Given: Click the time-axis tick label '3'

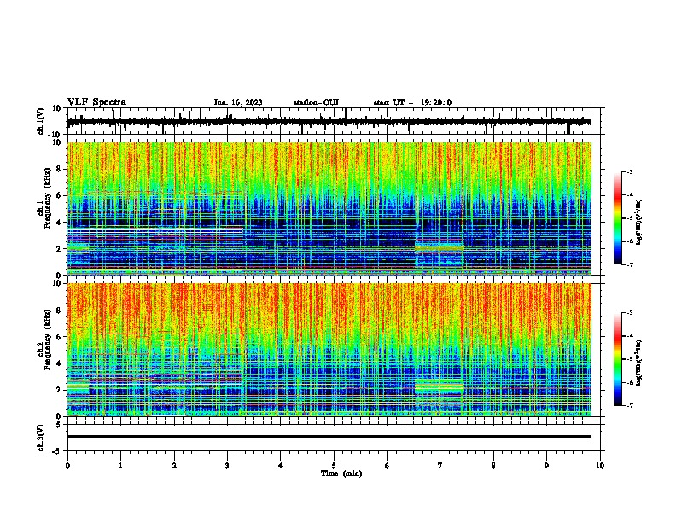Looking at the screenshot, I should pos(227,466).
